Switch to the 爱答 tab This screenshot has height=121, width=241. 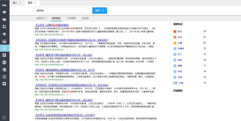pos(30,3)
